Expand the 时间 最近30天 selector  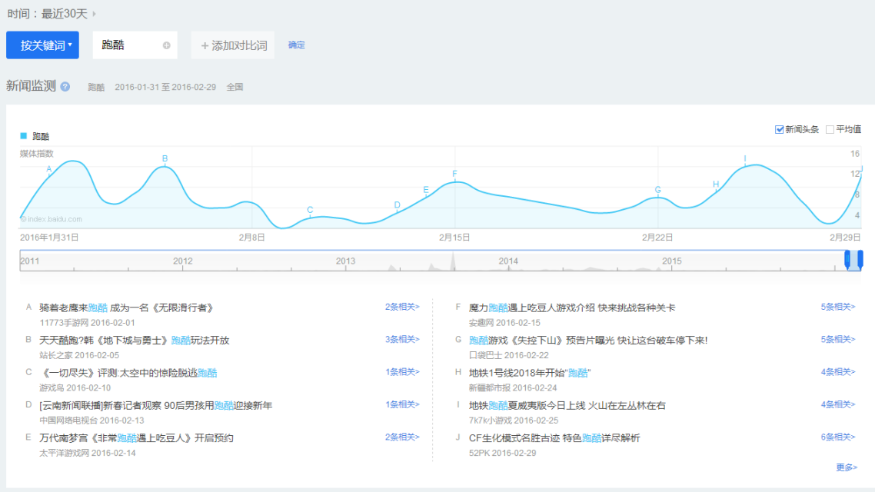[52, 14]
